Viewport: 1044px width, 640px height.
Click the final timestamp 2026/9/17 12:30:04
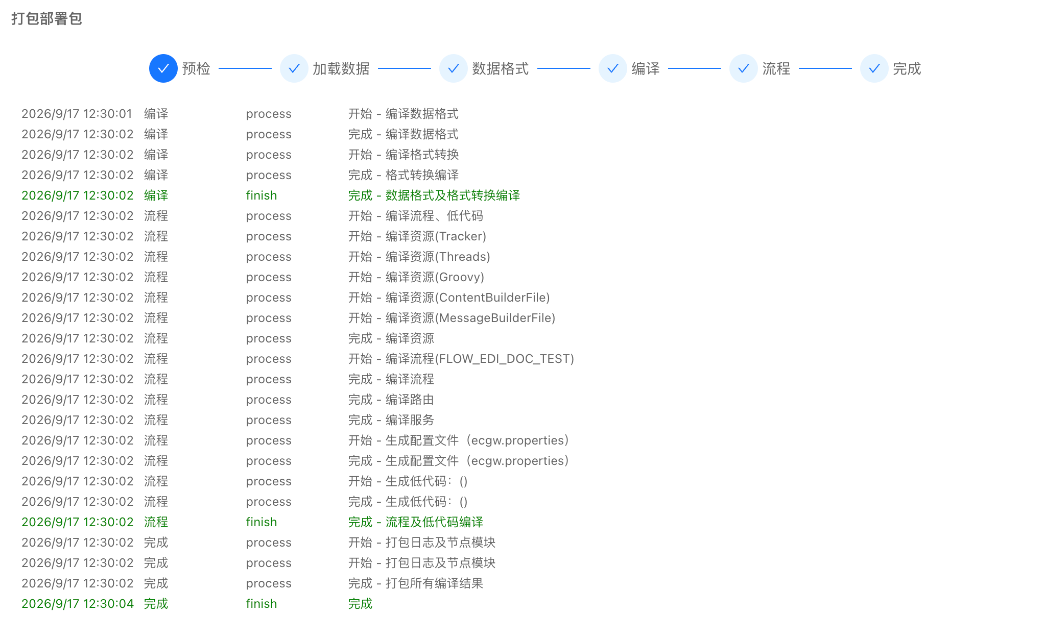coord(78,604)
